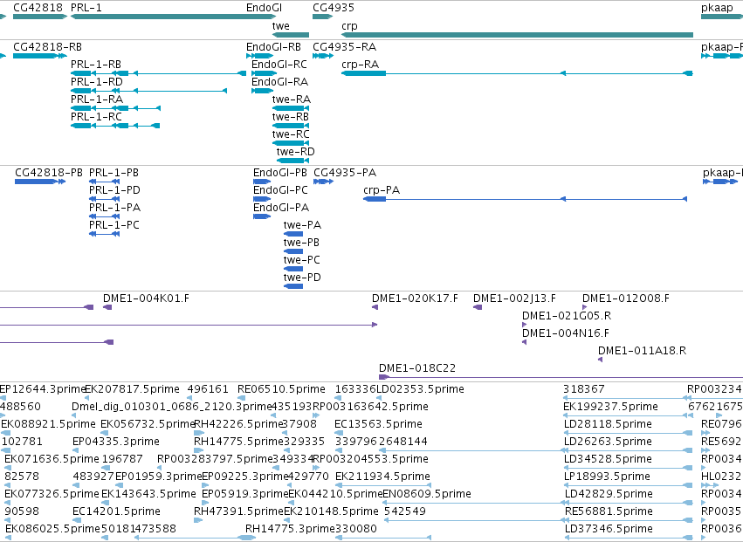The image size is (743, 542).
Task: Select the CG4935-PA protein feature
Action: pyautogui.click(x=324, y=182)
